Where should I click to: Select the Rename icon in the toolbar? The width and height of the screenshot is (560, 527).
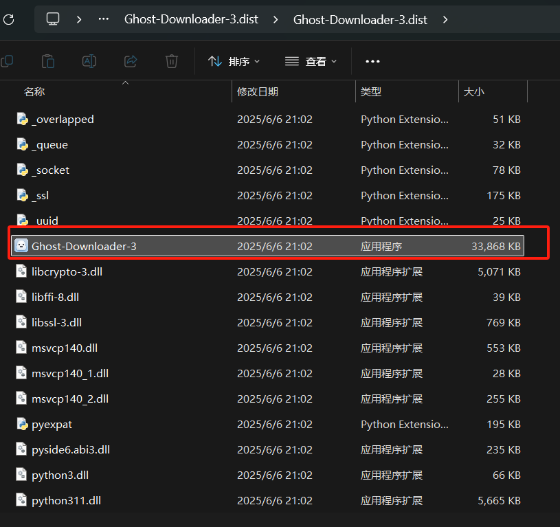tap(89, 61)
